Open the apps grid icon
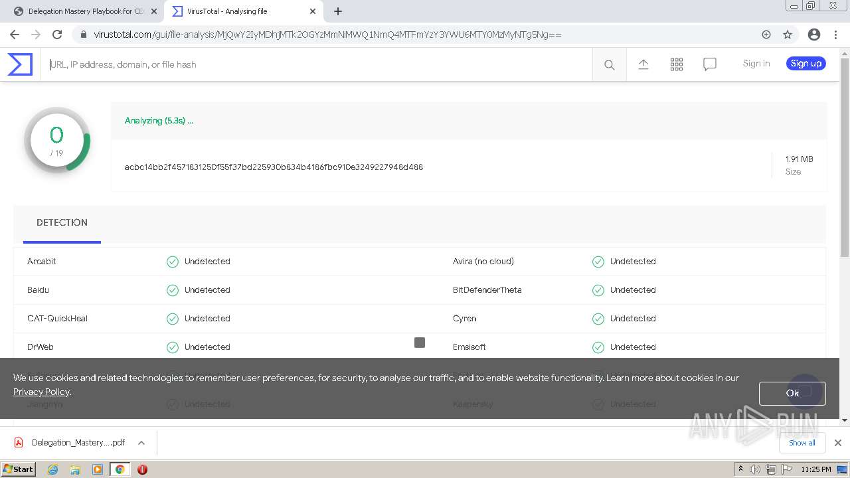Screen dimensions: 850x478 pos(676,64)
